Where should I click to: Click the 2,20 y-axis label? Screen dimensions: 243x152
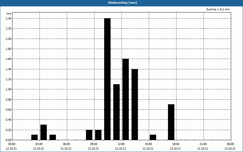pyautogui.click(x=9, y=29)
